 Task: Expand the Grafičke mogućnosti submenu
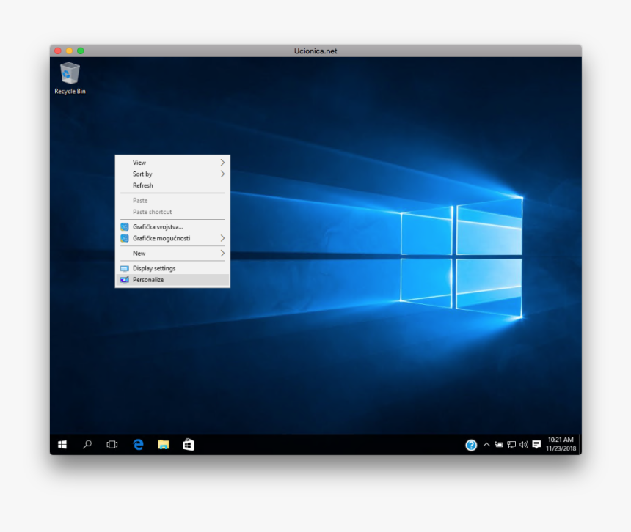tap(172, 238)
